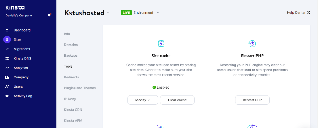The height and width of the screenshot is (128, 318).
Task: Click the Clear cache button
Action: pos(177,100)
